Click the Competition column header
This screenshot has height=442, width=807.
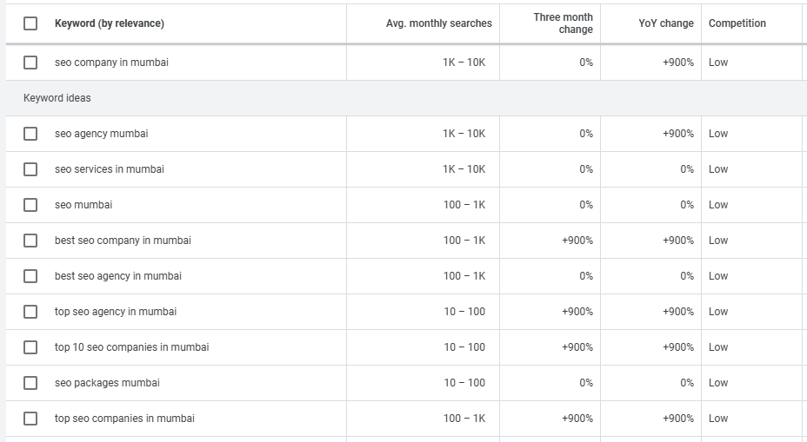point(737,23)
